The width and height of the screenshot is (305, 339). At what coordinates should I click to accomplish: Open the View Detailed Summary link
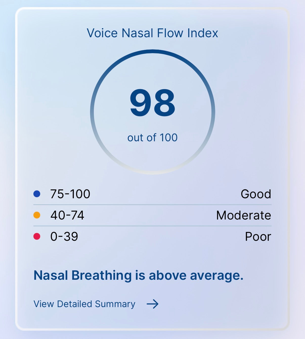[x=84, y=304]
